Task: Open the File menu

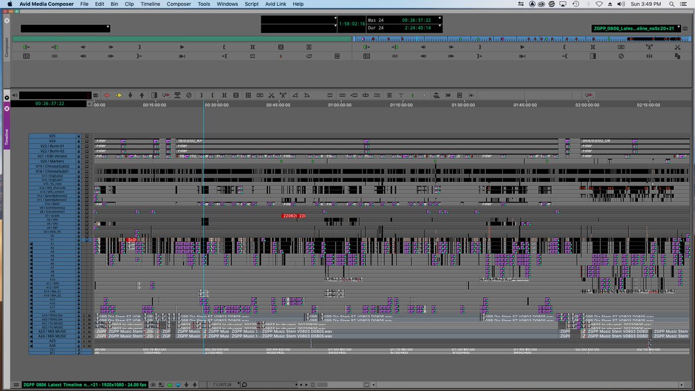Action: (84, 4)
